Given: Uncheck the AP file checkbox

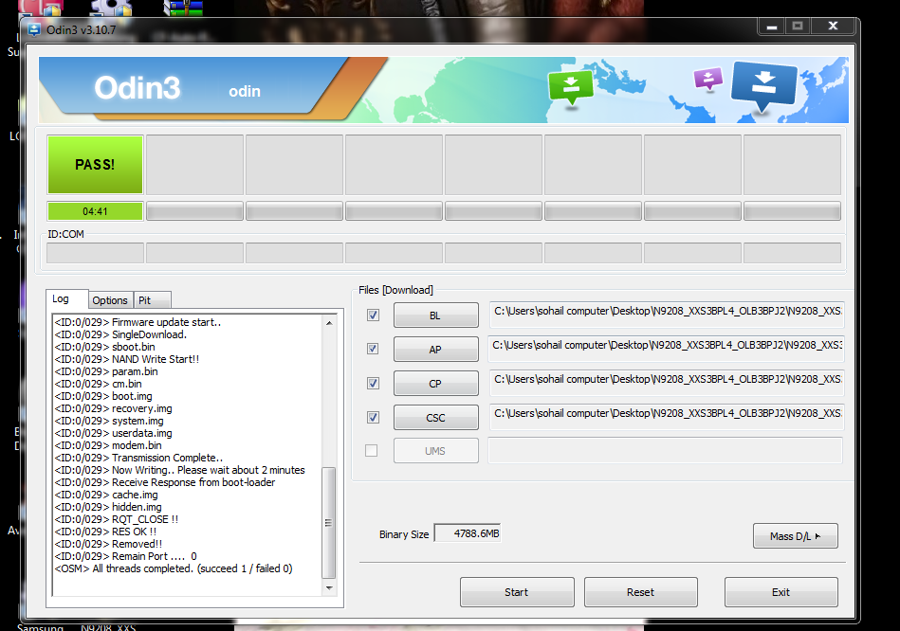Looking at the screenshot, I should 373,349.
